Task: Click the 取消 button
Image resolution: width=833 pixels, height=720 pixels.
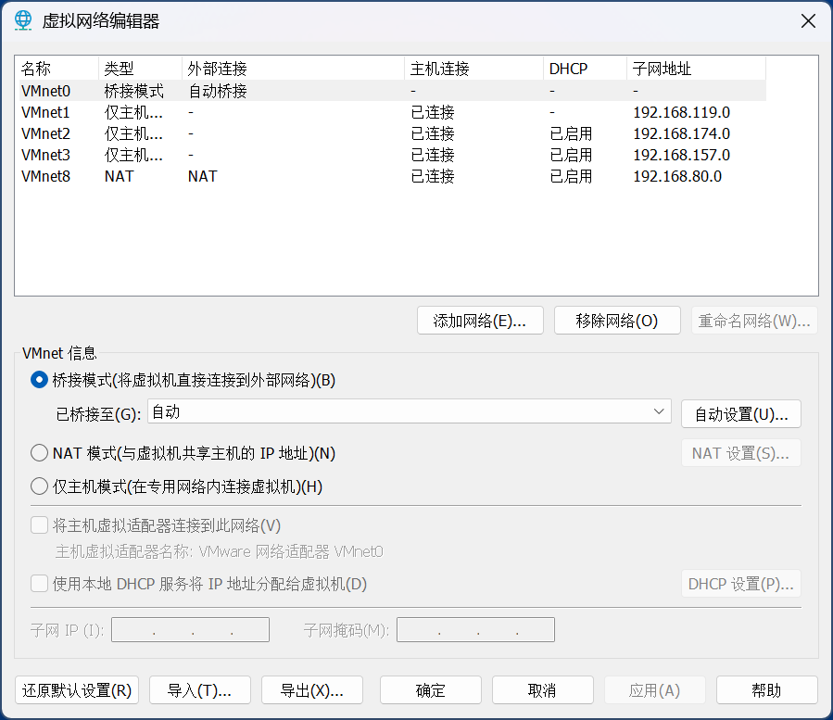Action: (543, 690)
